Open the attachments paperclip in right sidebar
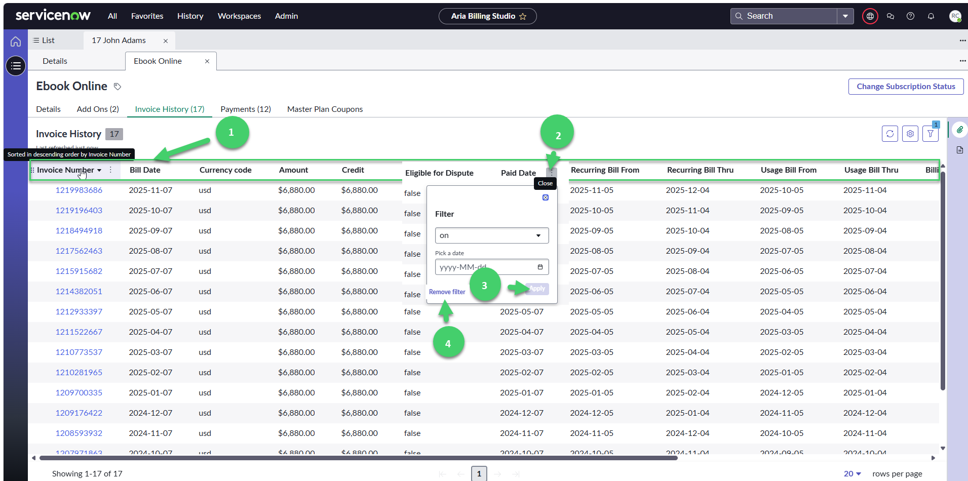The image size is (968, 481). click(960, 130)
